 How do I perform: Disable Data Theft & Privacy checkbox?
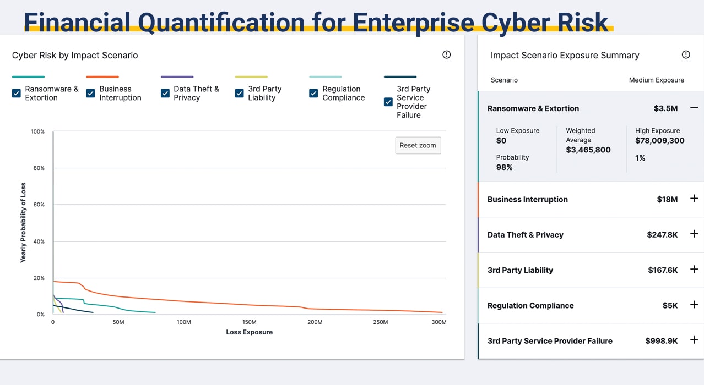click(165, 94)
